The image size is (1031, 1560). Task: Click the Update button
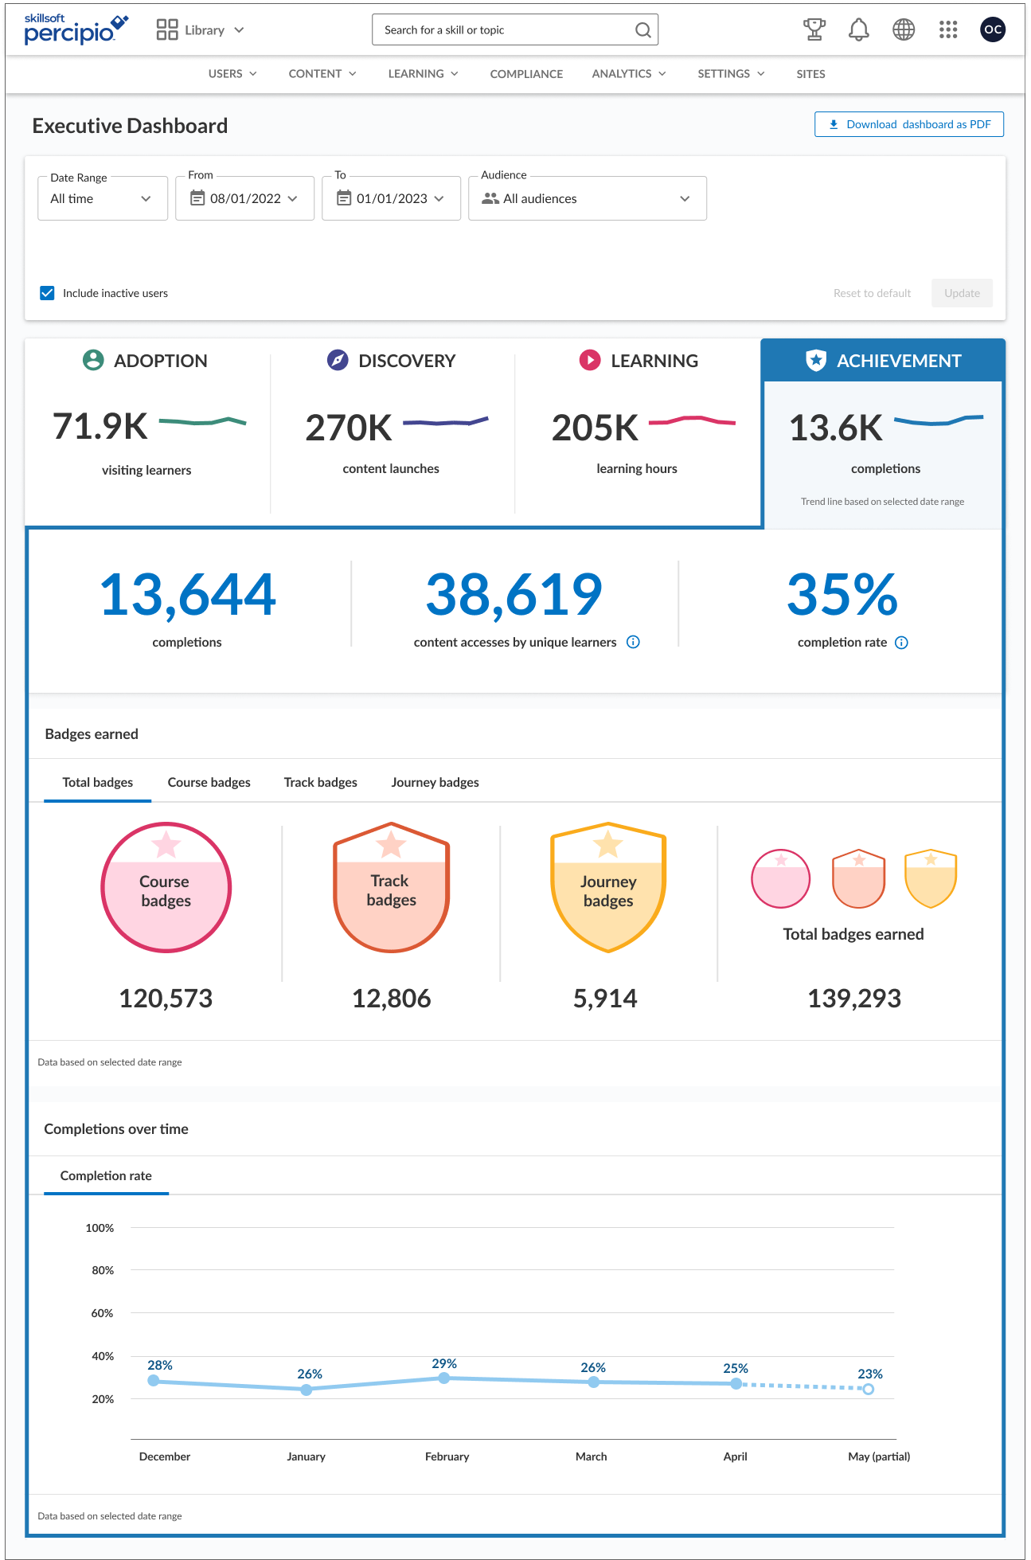[962, 293]
